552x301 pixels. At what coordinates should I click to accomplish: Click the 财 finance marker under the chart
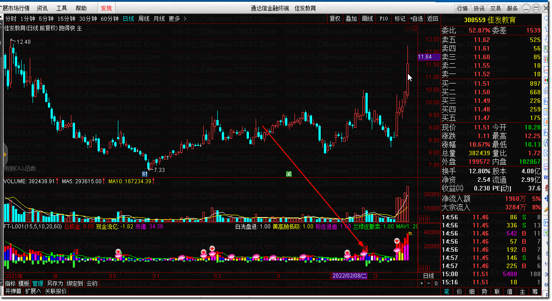click(x=145, y=174)
